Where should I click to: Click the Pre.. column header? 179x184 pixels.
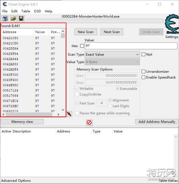tap(55, 32)
